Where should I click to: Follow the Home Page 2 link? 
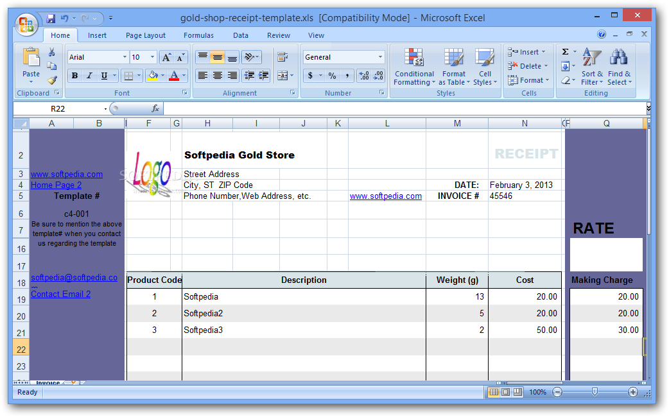(56, 185)
